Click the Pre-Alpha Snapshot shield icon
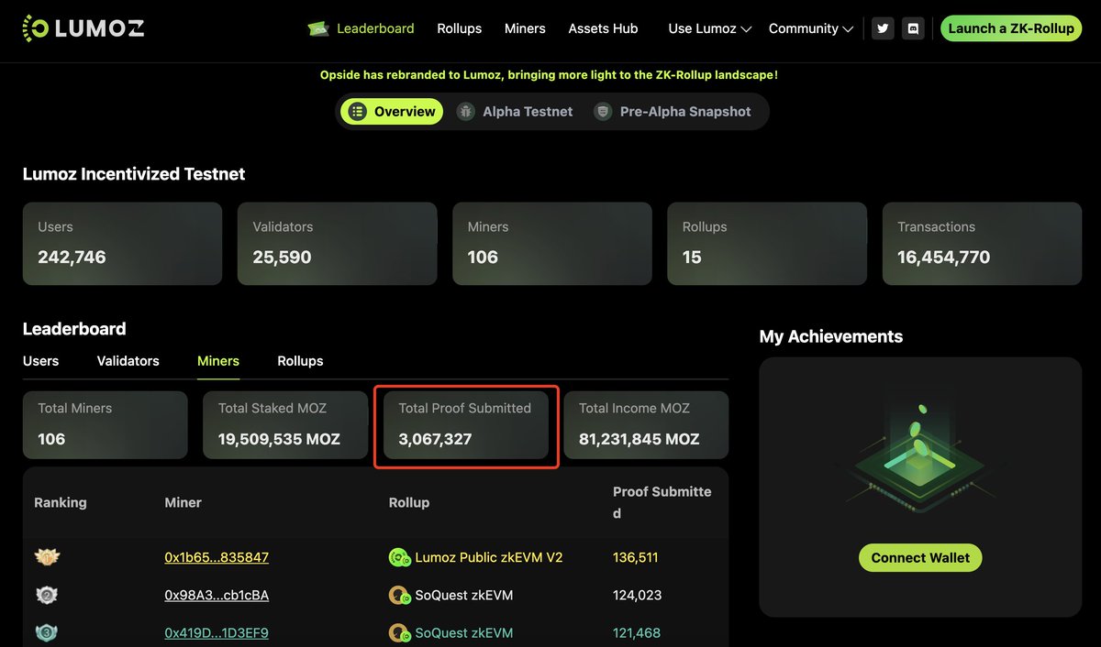Image resolution: width=1101 pixels, height=647 pixels. click(x=603, y=112)
